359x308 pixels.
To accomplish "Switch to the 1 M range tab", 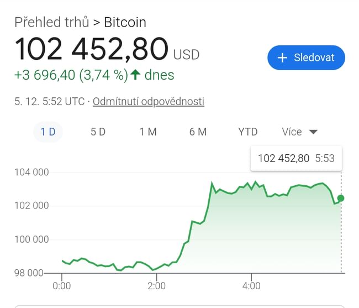I will tap(148, 132).
